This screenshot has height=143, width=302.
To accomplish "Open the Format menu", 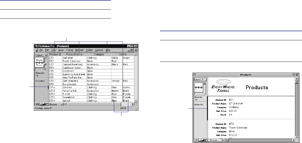I will (70, 50).
